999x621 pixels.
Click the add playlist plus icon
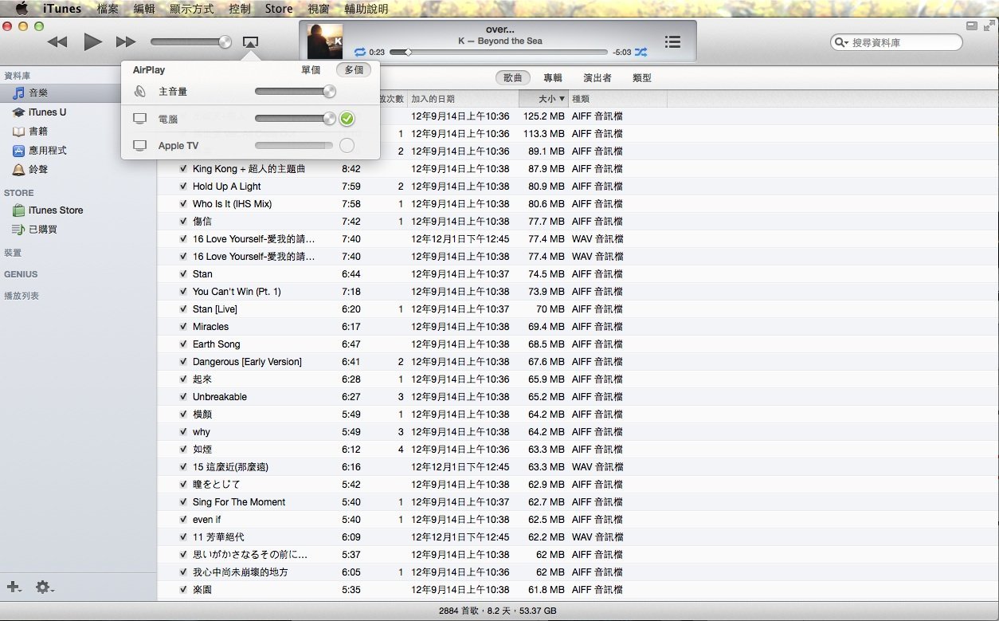coord(14,587)
